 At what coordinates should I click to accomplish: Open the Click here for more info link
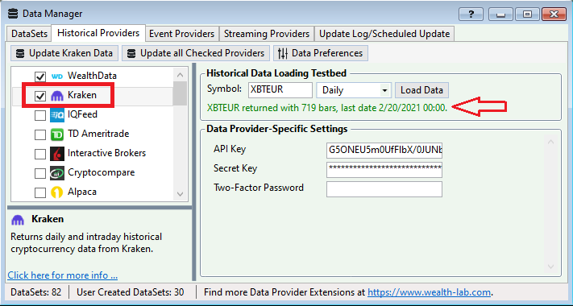tap(63, 275)
